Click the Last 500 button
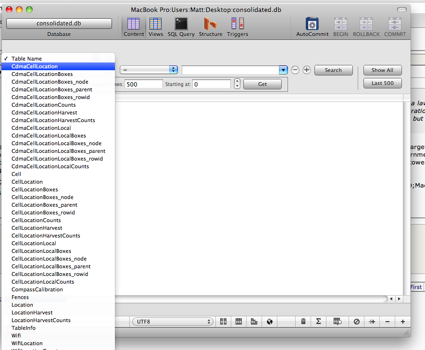425x350 pixels. pos(382,83)
